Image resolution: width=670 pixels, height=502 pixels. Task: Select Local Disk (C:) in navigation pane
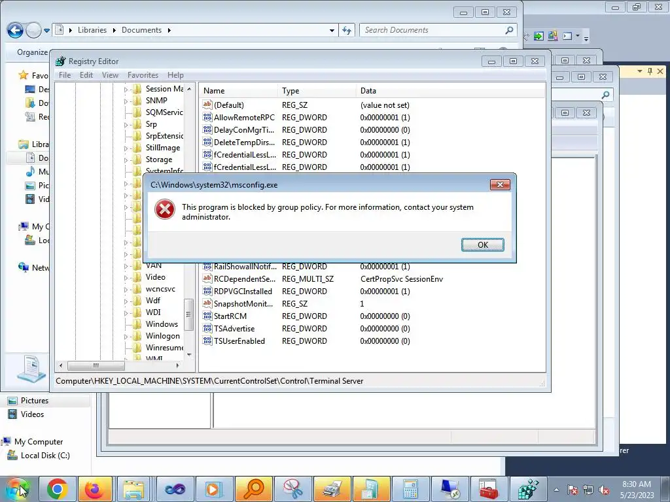45,456
